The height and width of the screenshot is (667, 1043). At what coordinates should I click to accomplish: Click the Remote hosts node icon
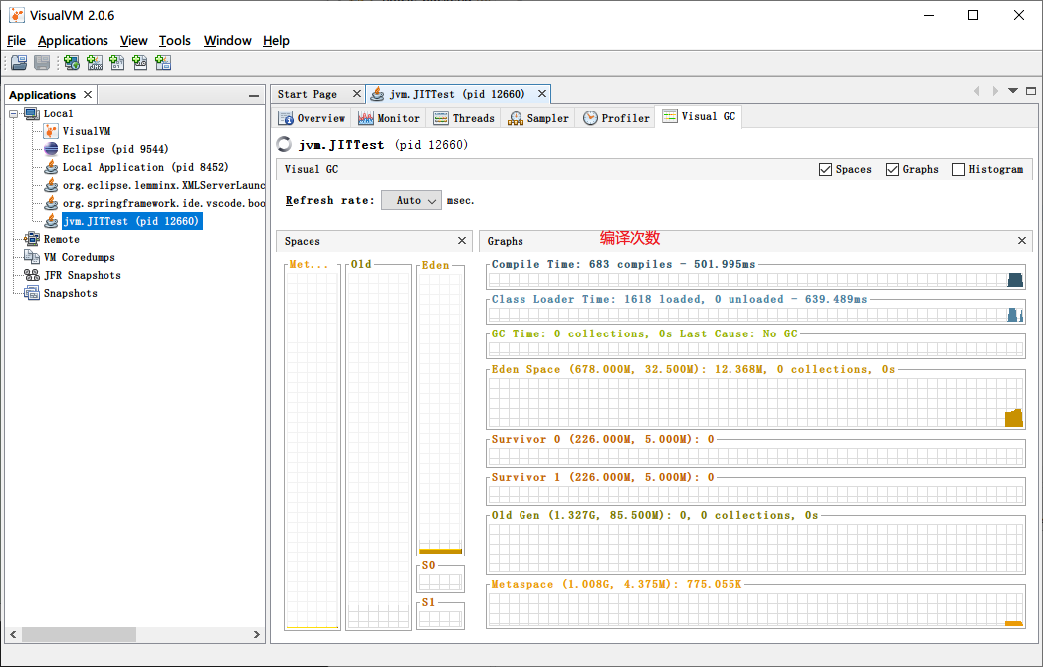(x=31, y=239)
